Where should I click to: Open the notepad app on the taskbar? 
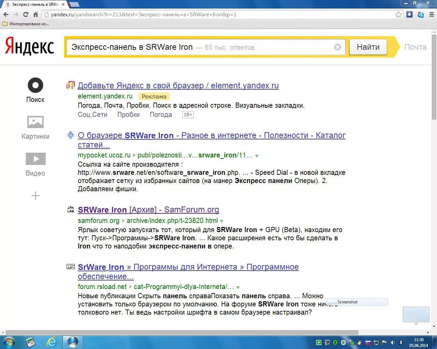point(30,342)
